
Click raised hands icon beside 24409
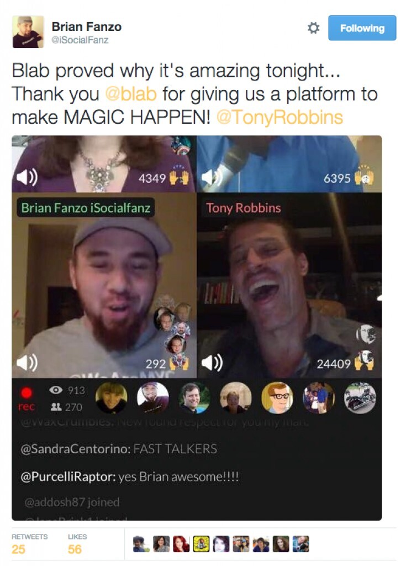click(364, 361)
